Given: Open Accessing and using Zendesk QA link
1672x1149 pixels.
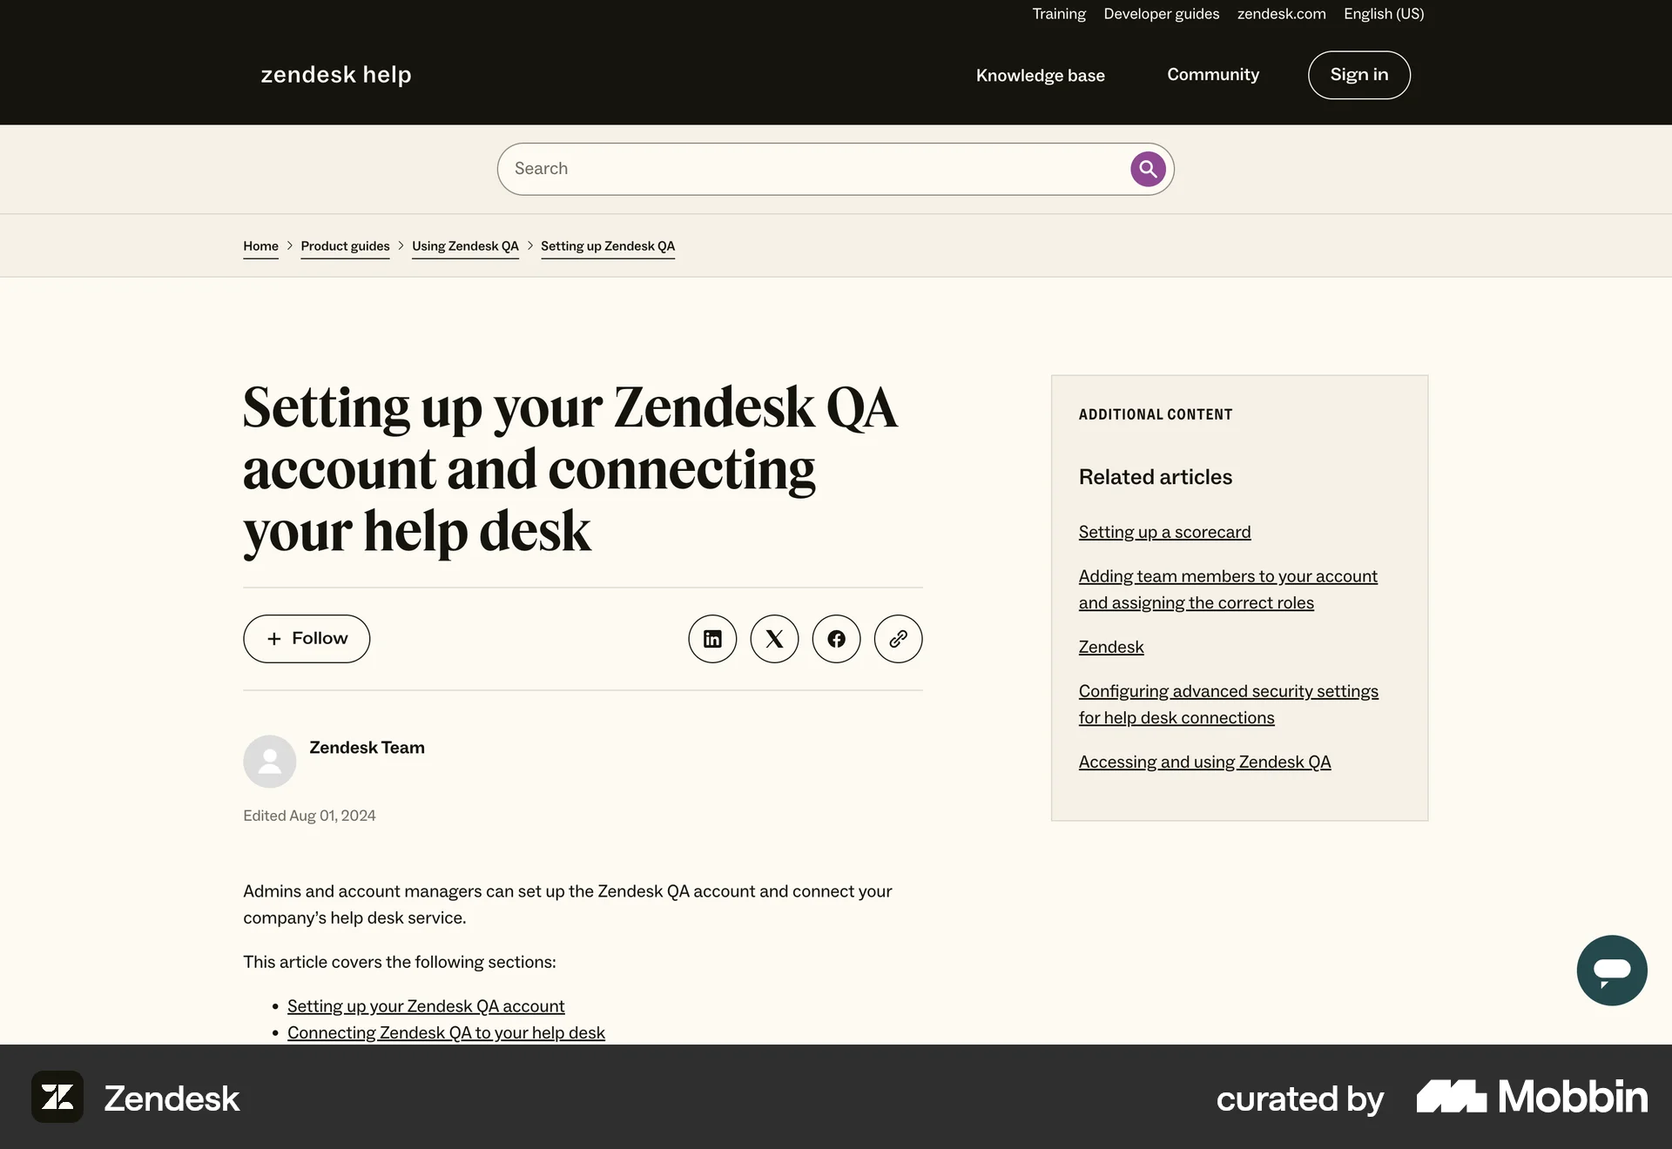Looking at the screenshot, I should (x=1204, y=761).
